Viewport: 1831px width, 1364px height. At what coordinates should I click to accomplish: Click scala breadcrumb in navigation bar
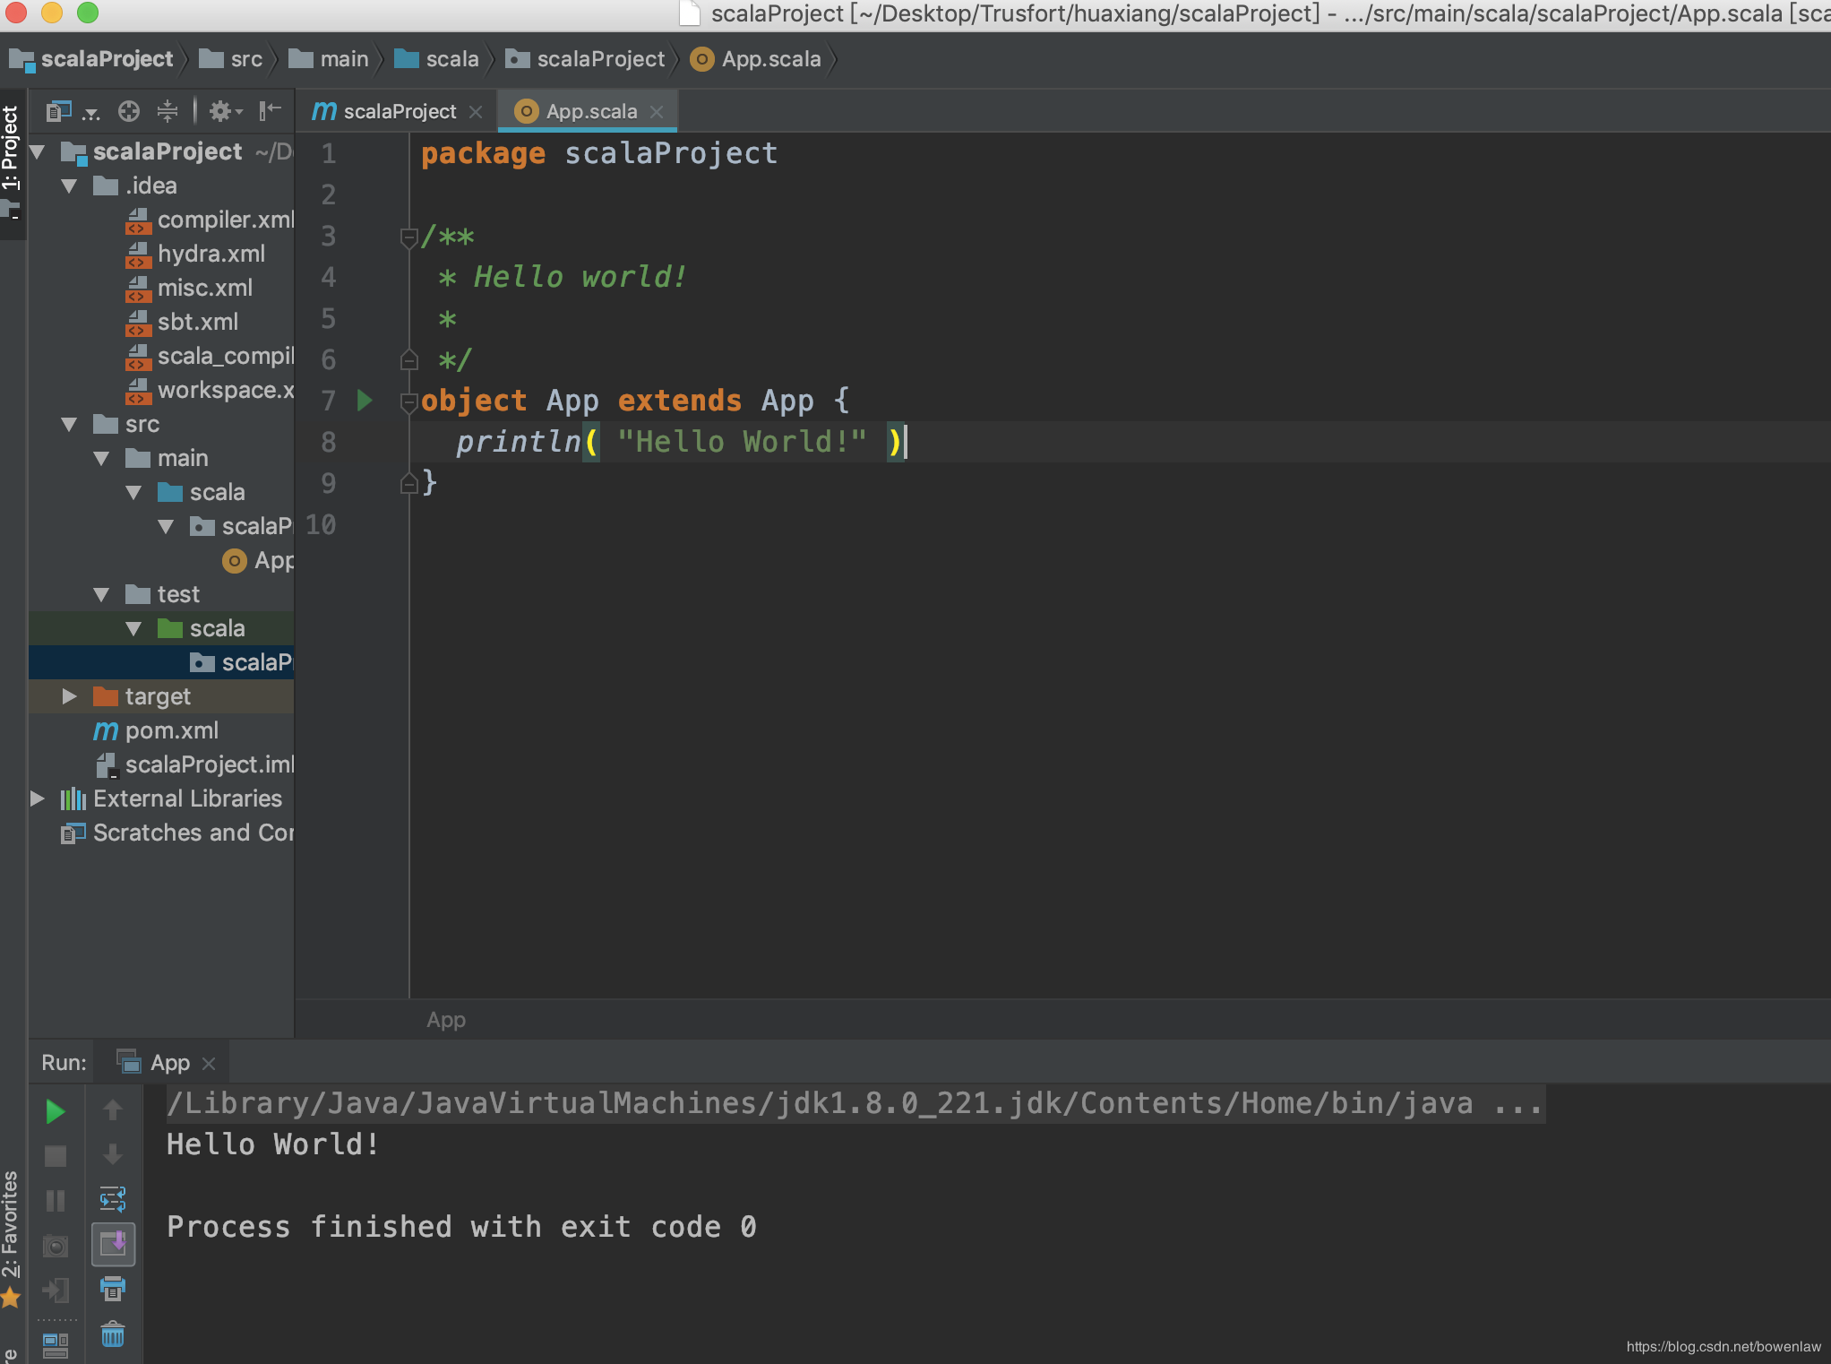pyautogui.click(x=437, y=59)
